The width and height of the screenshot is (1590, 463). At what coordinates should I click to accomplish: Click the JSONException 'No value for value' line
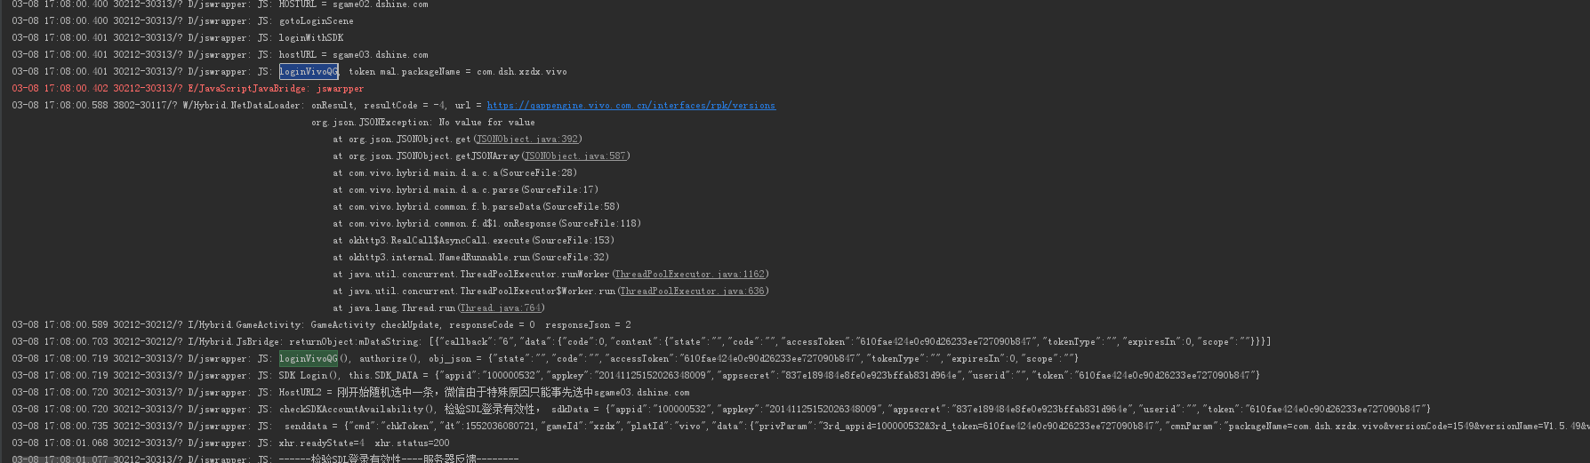(x=423, y=122)
